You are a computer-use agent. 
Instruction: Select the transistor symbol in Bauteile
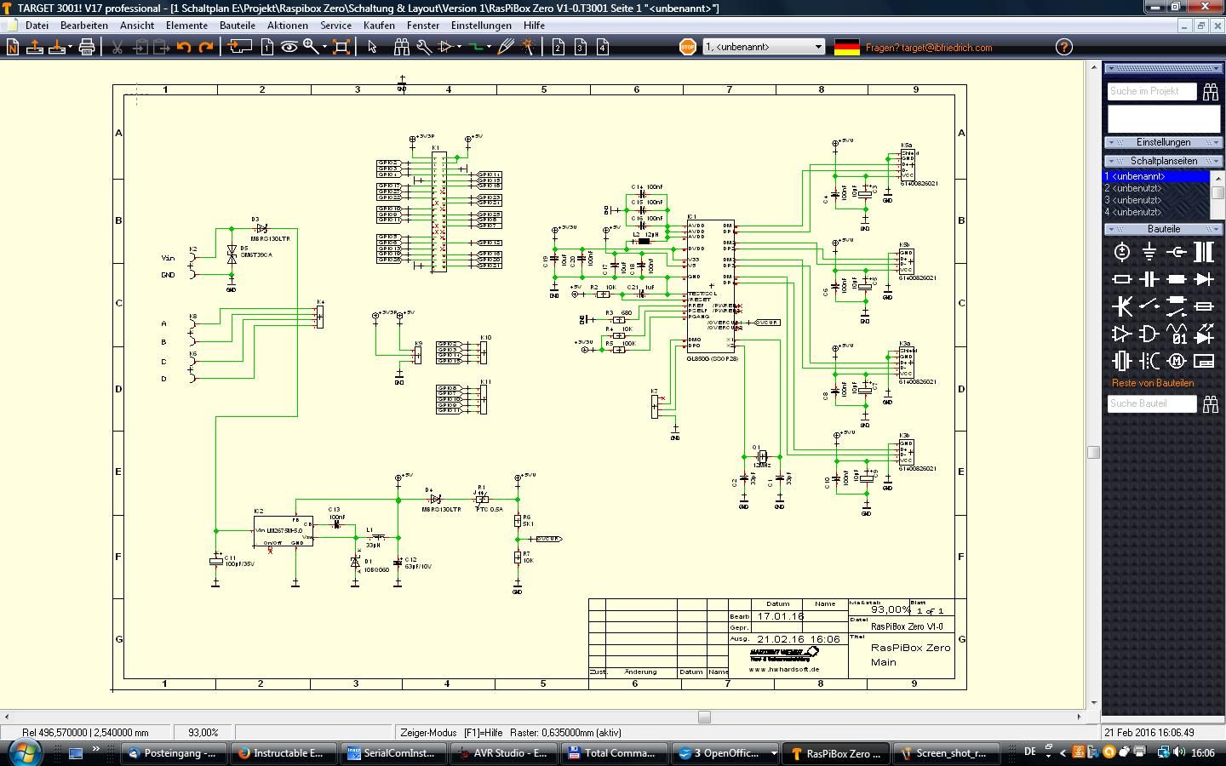click(1122, 306)
